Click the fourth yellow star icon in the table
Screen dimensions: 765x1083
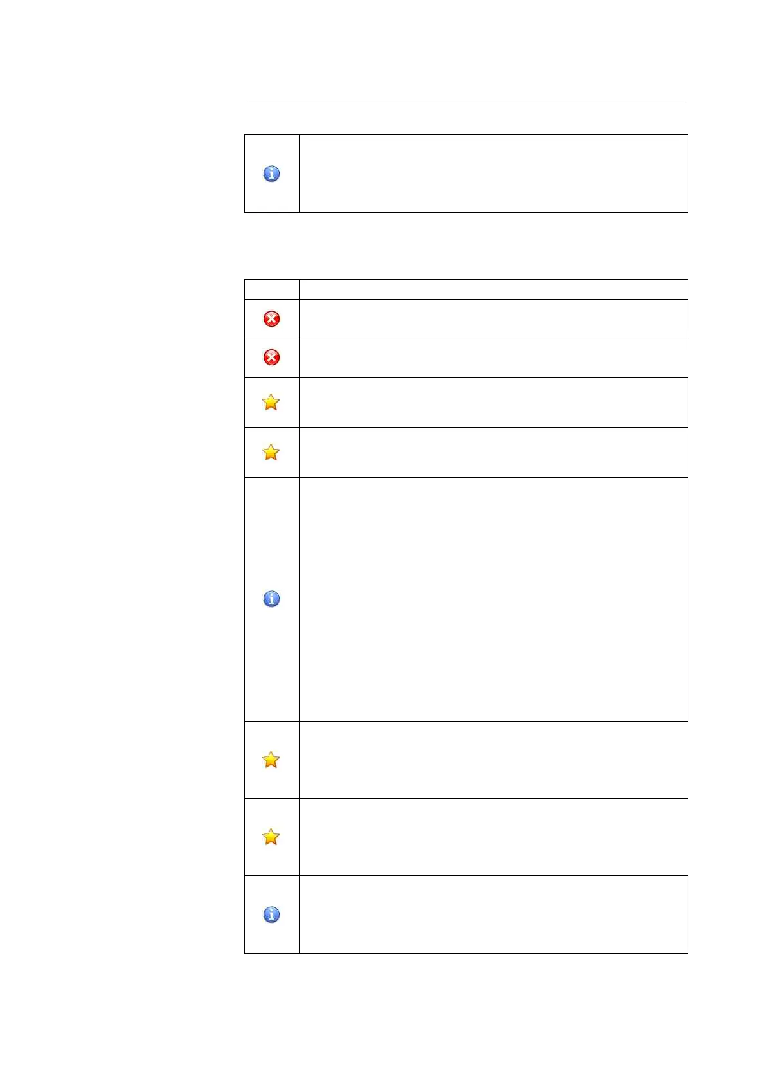click(x=271, y=837)
